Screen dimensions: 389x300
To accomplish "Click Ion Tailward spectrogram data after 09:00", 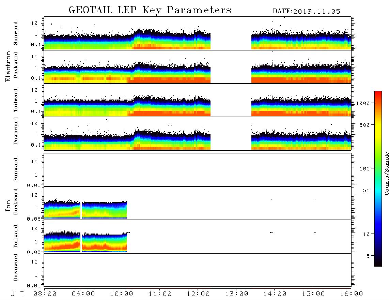I will click(x=104, y=243).
